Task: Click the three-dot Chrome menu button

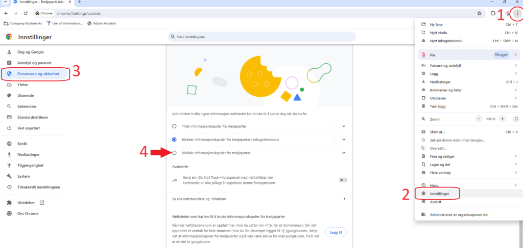Action: (x=517, y=13)
